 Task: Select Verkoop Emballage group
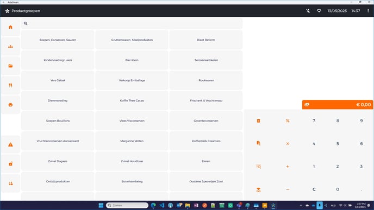(132, 80)
